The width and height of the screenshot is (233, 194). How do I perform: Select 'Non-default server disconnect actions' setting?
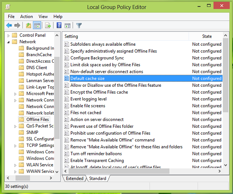(x=107, y=71)
